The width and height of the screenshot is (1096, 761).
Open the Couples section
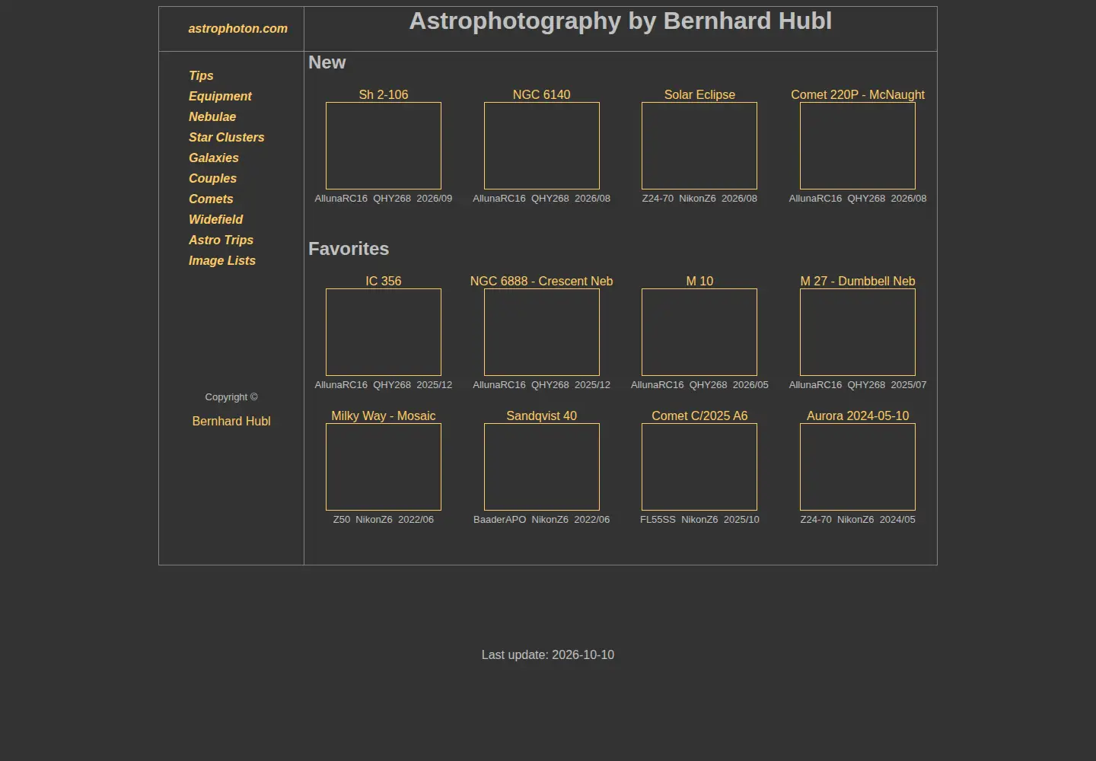[x=212, y=178]
